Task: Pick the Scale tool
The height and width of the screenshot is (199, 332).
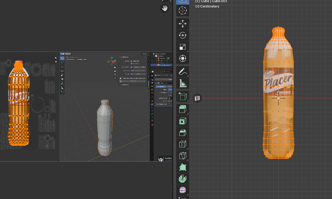Action: [182, 47]
